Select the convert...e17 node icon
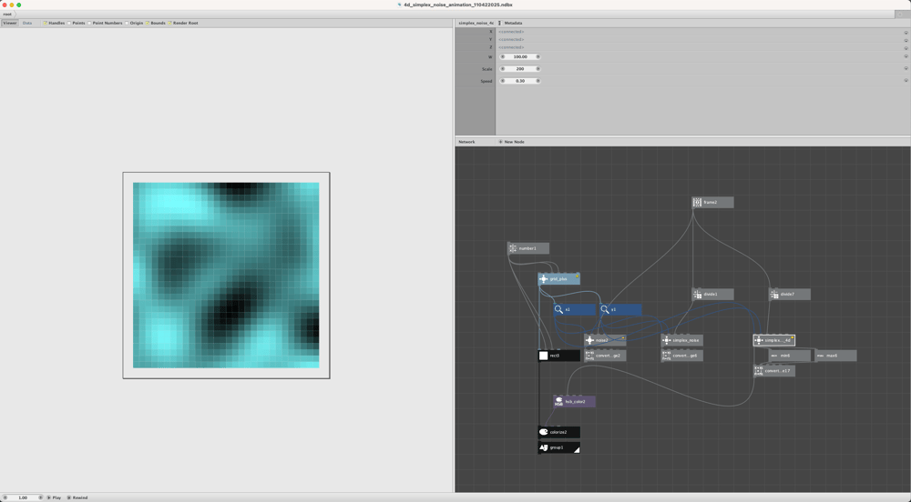Screen dimensions: 911x502 point(759,371)
